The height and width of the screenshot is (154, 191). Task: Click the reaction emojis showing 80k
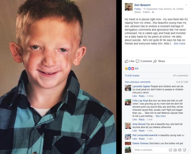(x=132, y=69)
